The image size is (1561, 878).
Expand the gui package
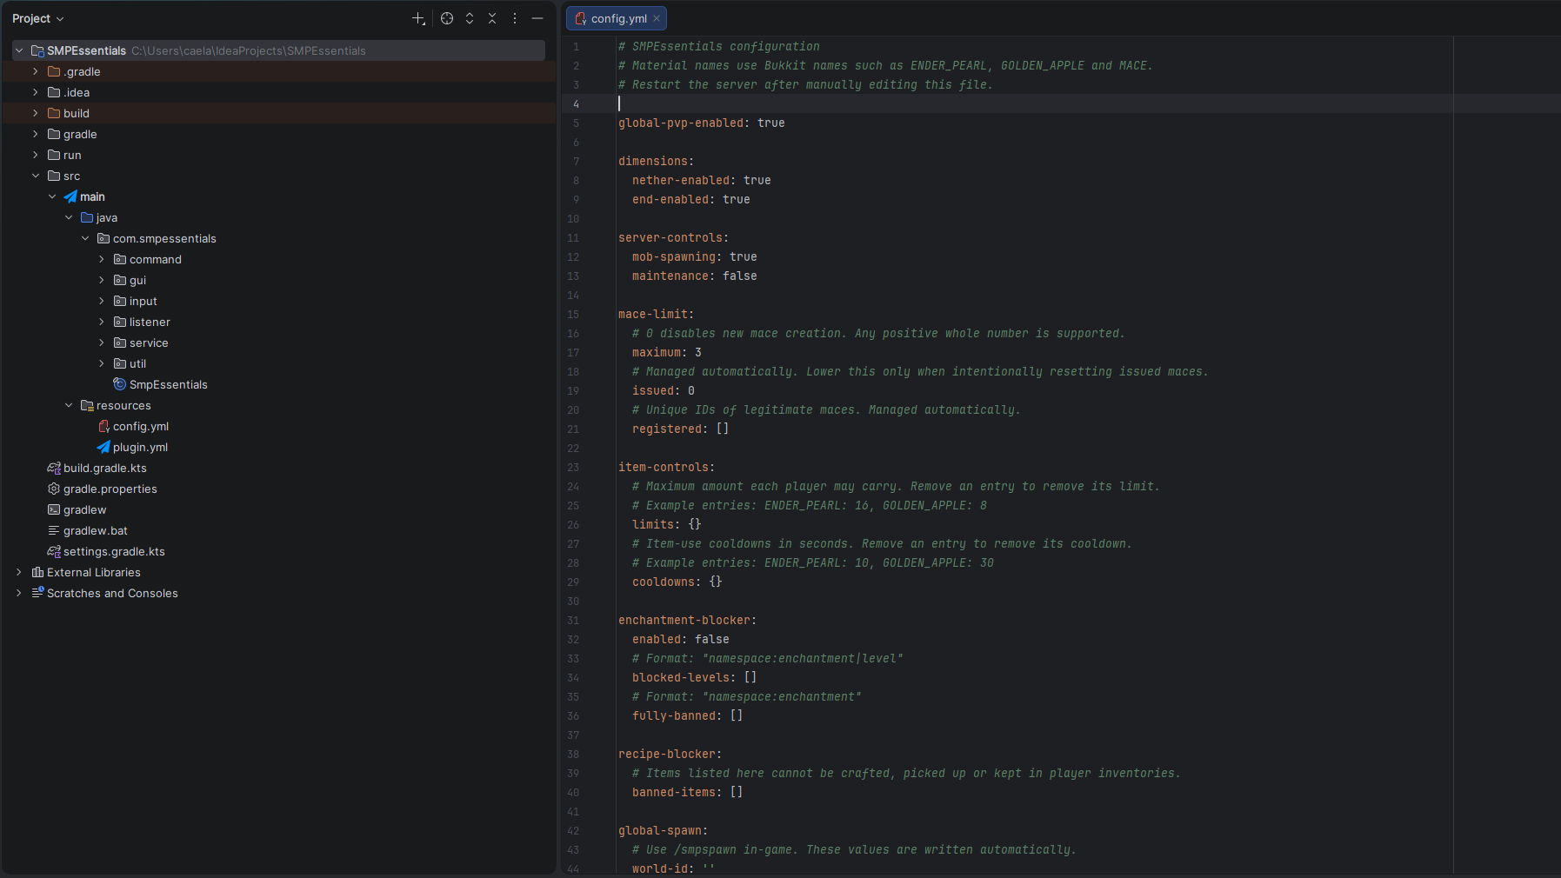[102, 280]
